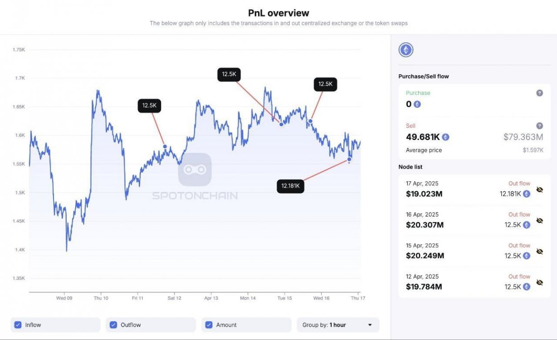
Task: Hide the 17 Apr, 2025 node
Action: pos(539,189)
